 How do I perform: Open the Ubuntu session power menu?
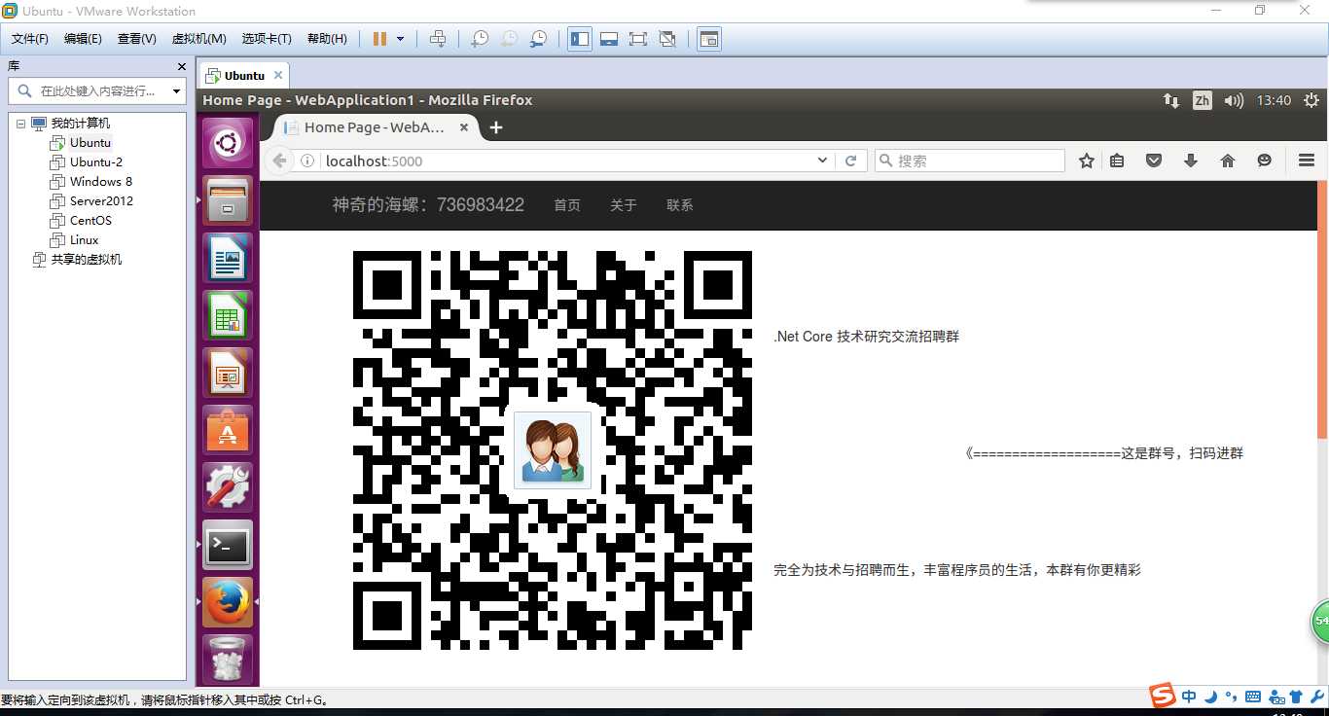click(x=1311, y=100)
